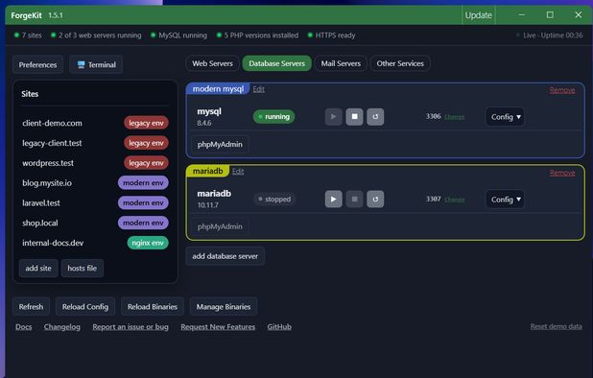593x378 pixels.
Task: Open the Terminal
Action: tap(96, 64)
